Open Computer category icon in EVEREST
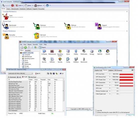Image resolution: width=138 pixels, height=118 pixels. click(44, 51)
